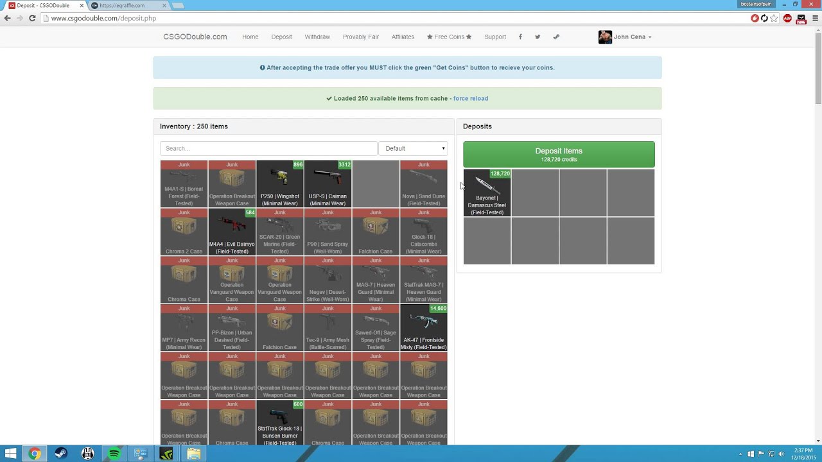Go to Home in the navbar
Screen dimensions: 822x462
pyautogui.click(x=250, y=37)
